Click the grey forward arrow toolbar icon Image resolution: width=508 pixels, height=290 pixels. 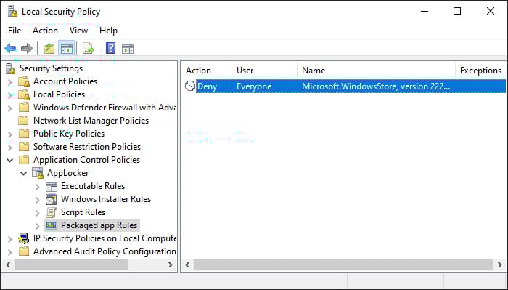click(27, 49)
